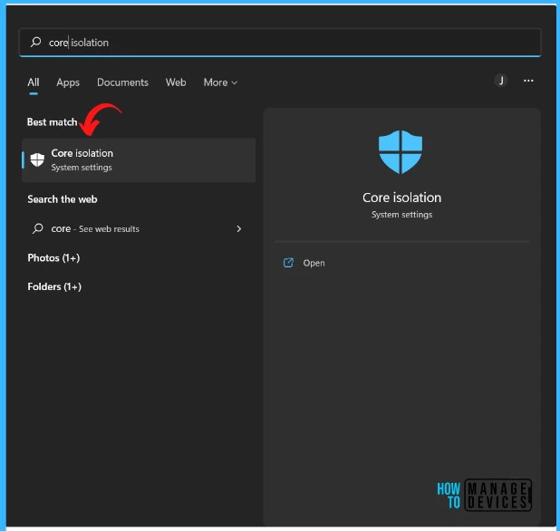The height and width of the screenshot is (531, 560).
Task: Open the Core isolation best match result
Action: click(139, 160)
